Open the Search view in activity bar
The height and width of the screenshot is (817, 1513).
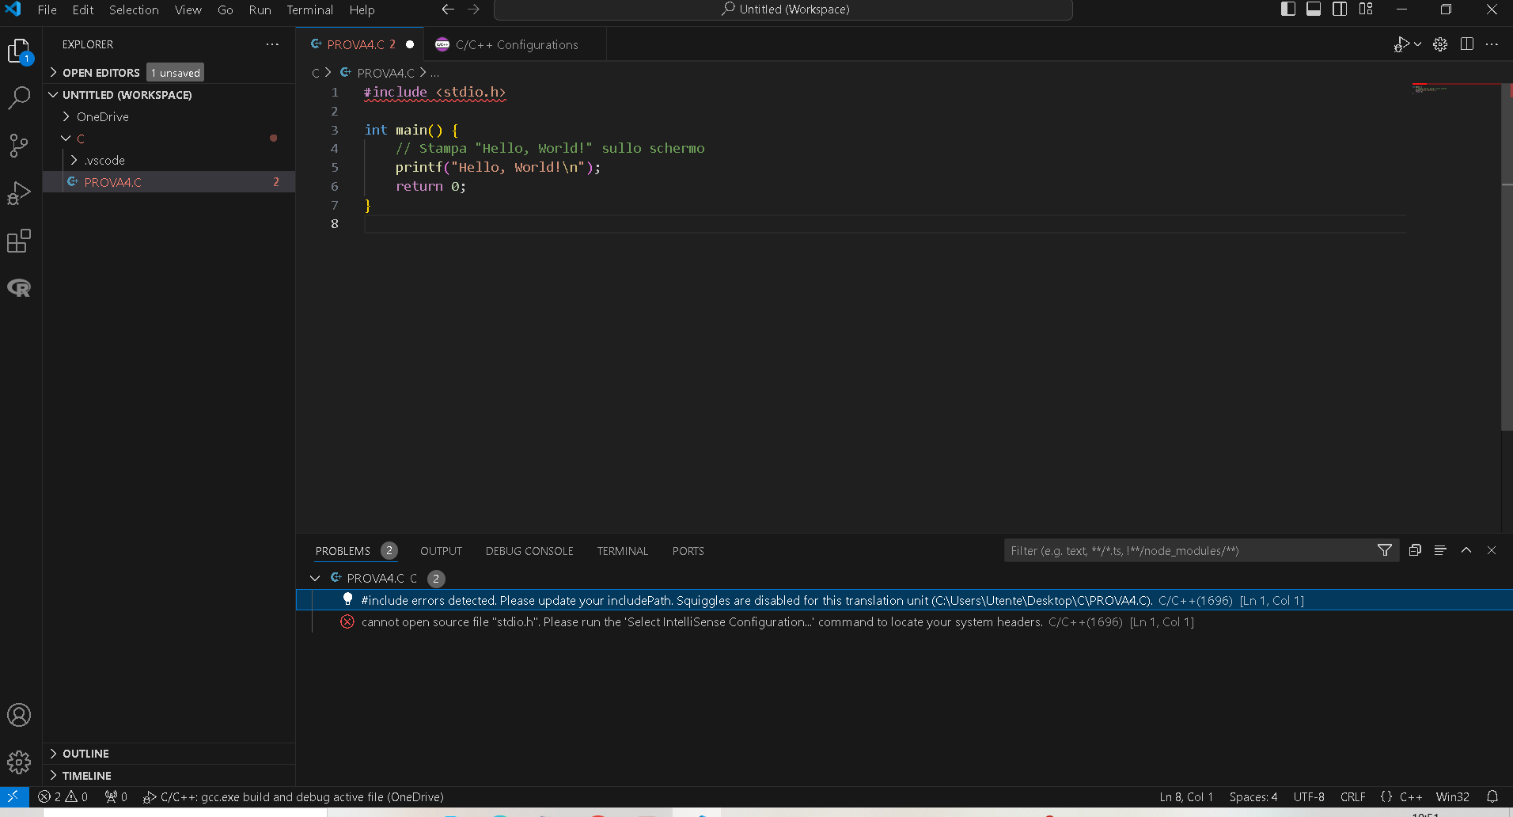[19, 98]
